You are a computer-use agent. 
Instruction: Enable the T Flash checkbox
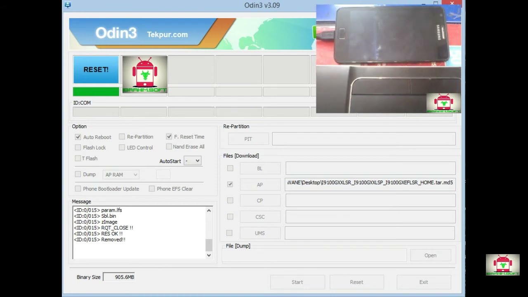[x=78, y=158]
